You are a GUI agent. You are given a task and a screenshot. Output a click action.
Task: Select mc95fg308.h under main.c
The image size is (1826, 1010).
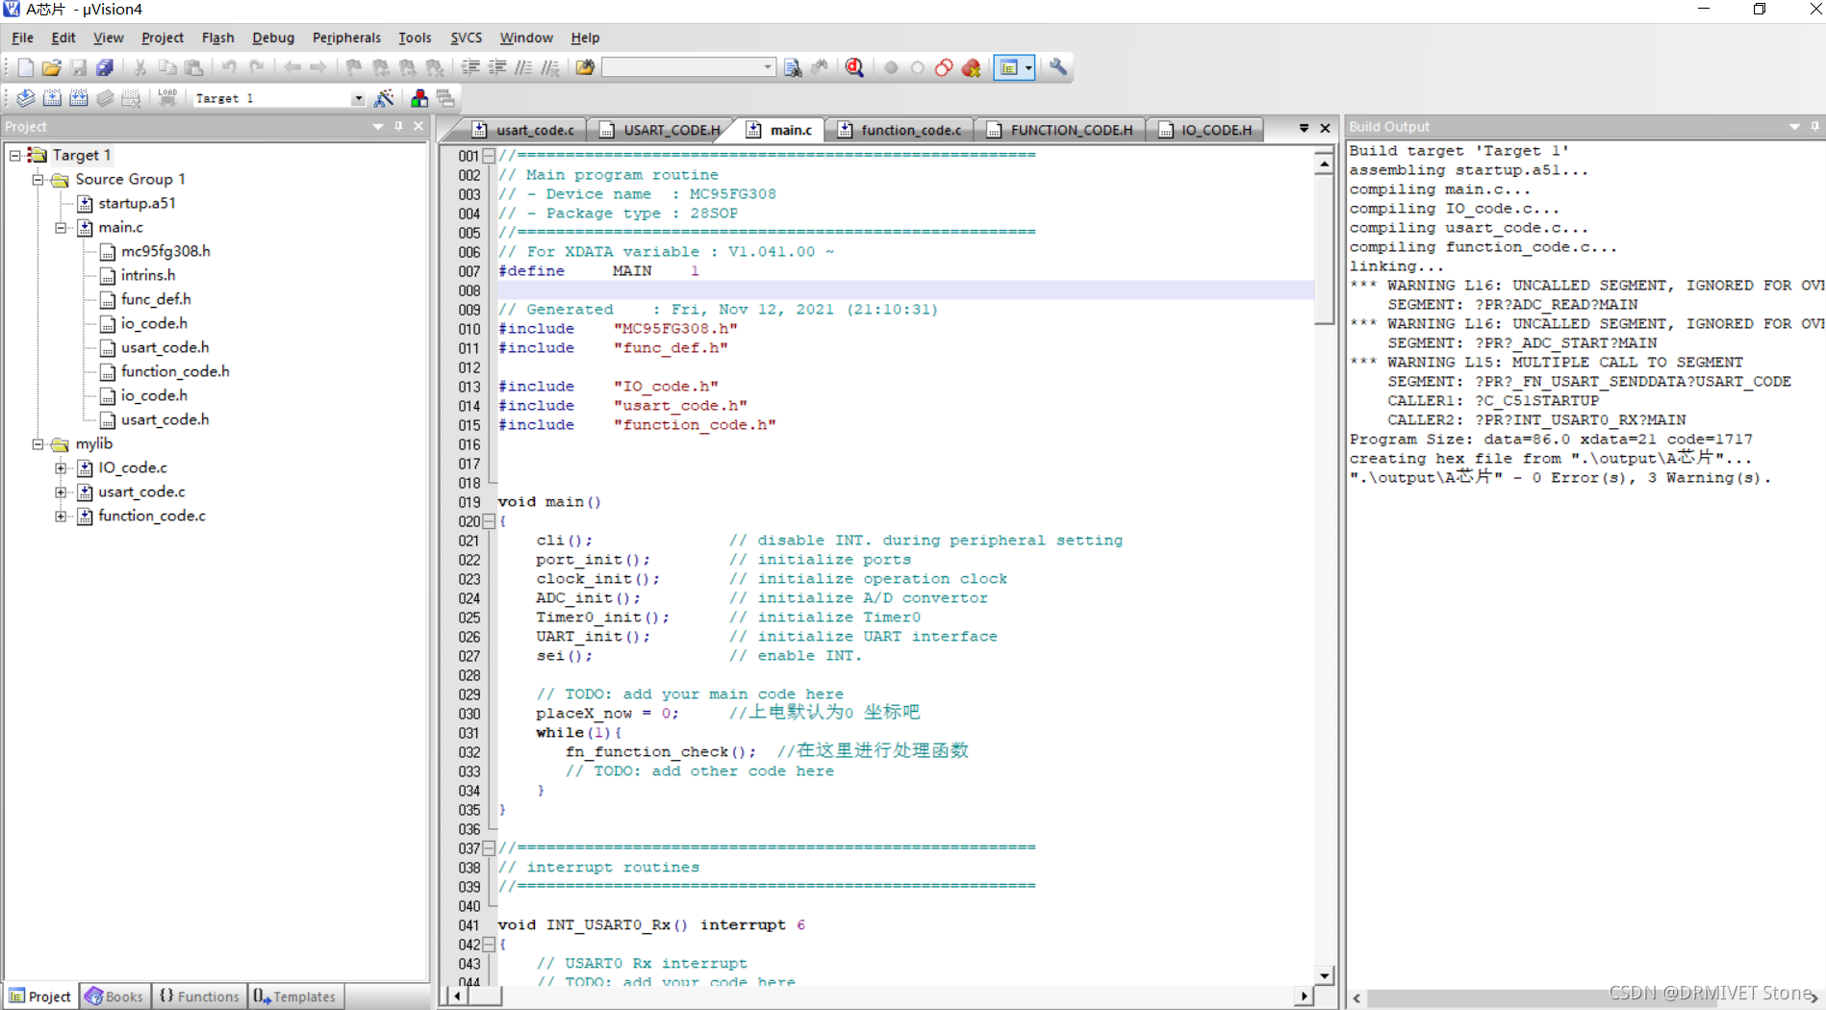[165, 251]
